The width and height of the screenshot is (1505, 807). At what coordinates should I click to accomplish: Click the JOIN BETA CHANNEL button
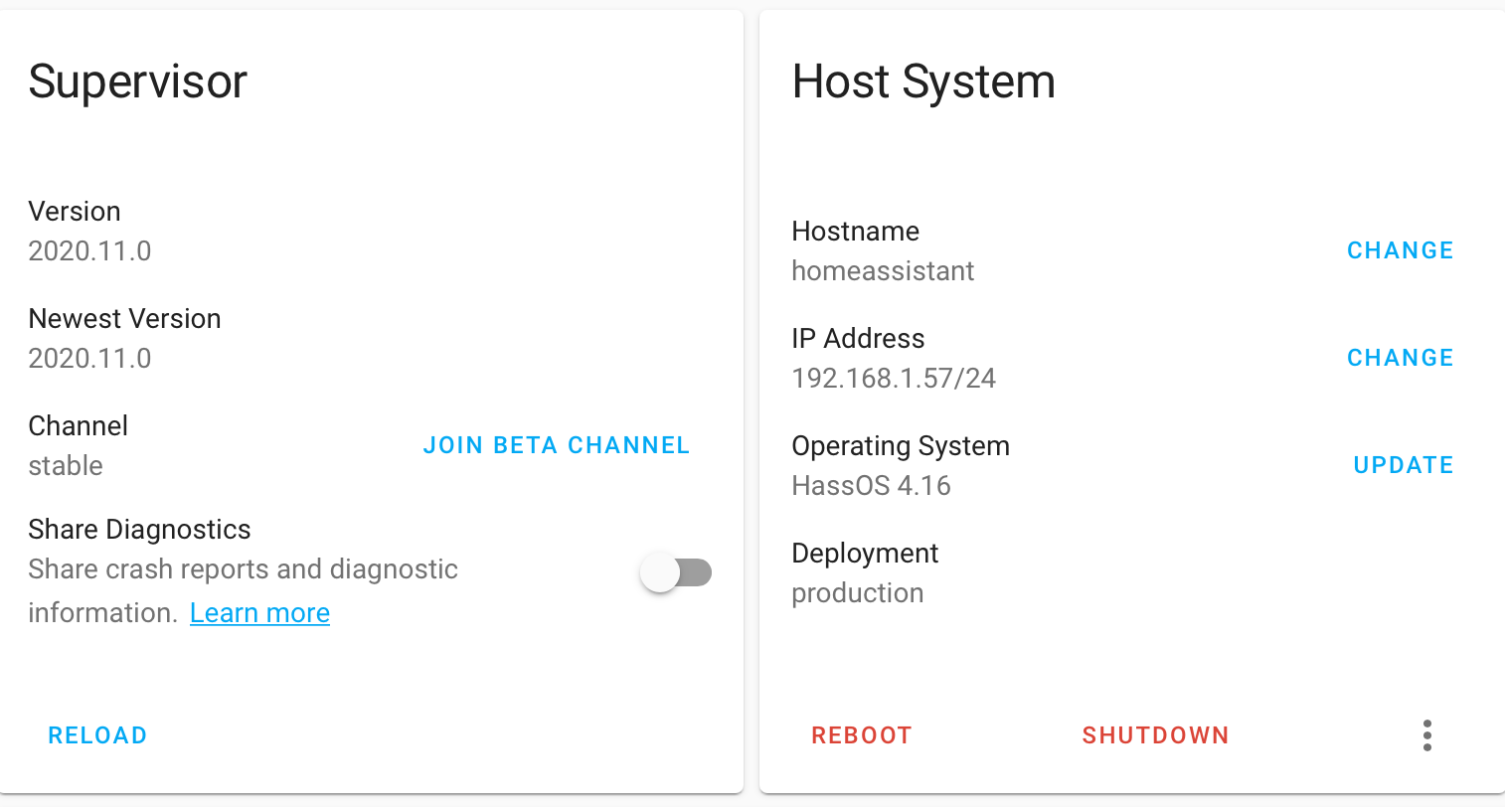556,445
